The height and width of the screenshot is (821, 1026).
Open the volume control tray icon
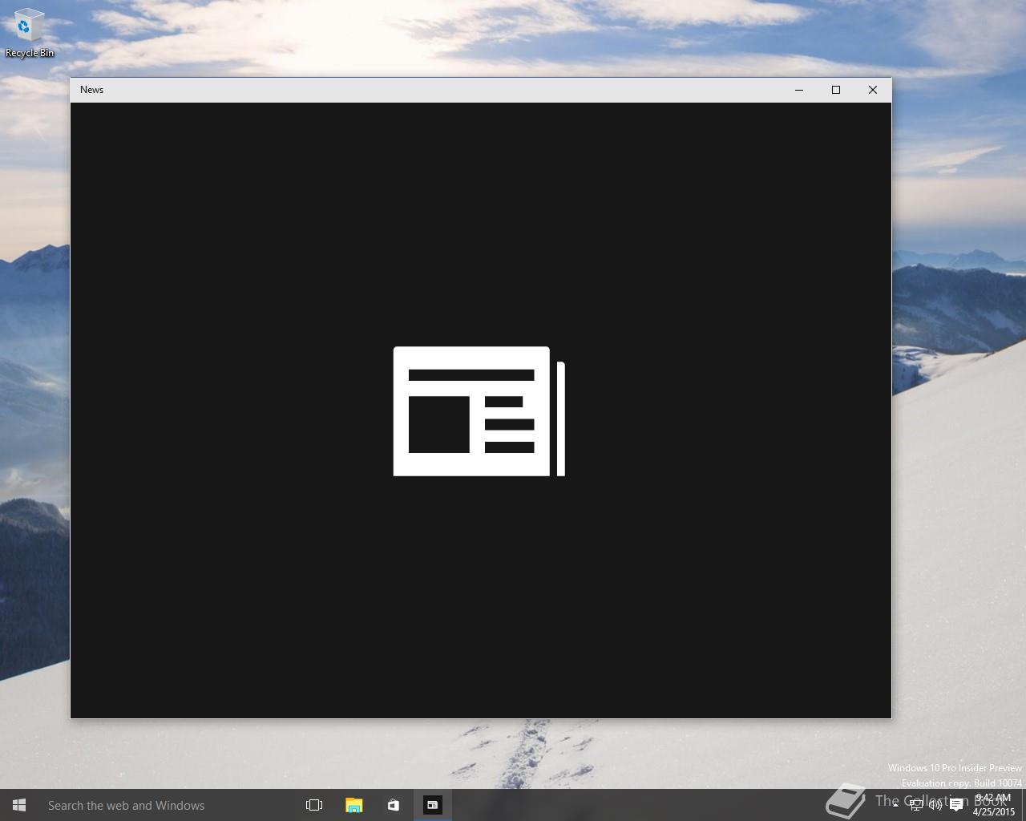[x=935, y=805]
